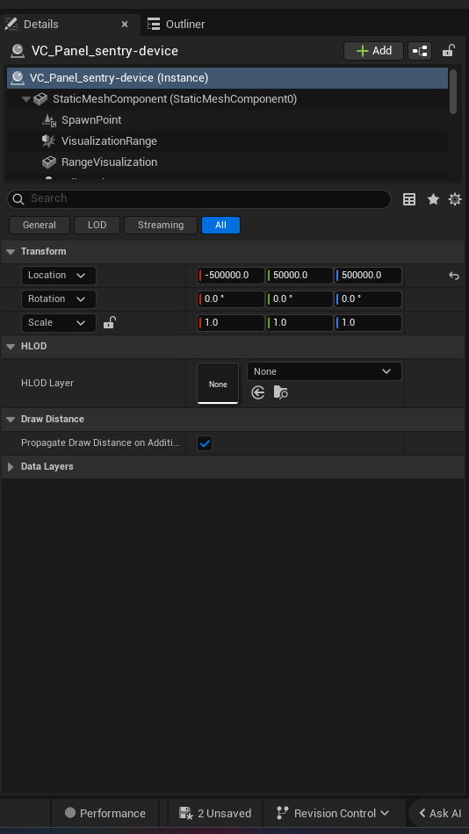Viewport: 469px width, 834px height.
Task: Select the SpawnPoint component
Action: [91, 120]
